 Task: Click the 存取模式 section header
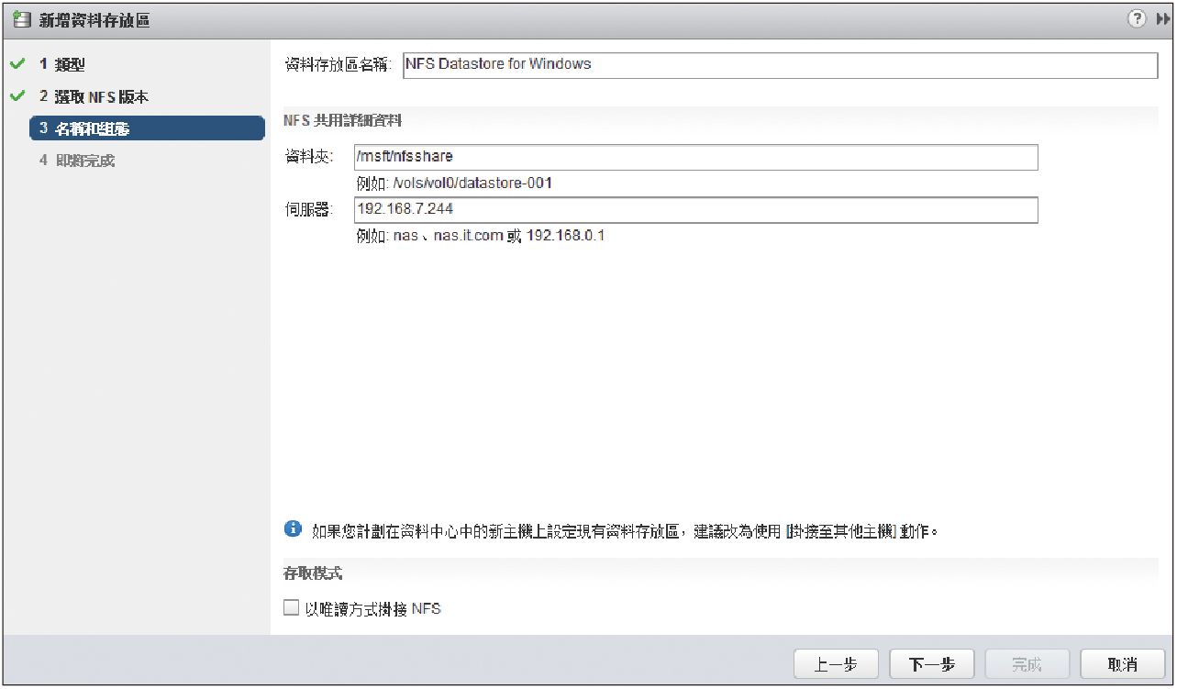[x=313, y=572]
